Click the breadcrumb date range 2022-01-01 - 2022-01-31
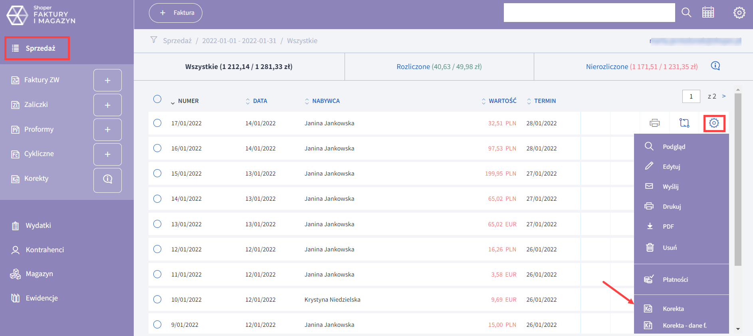 (239, 41)
